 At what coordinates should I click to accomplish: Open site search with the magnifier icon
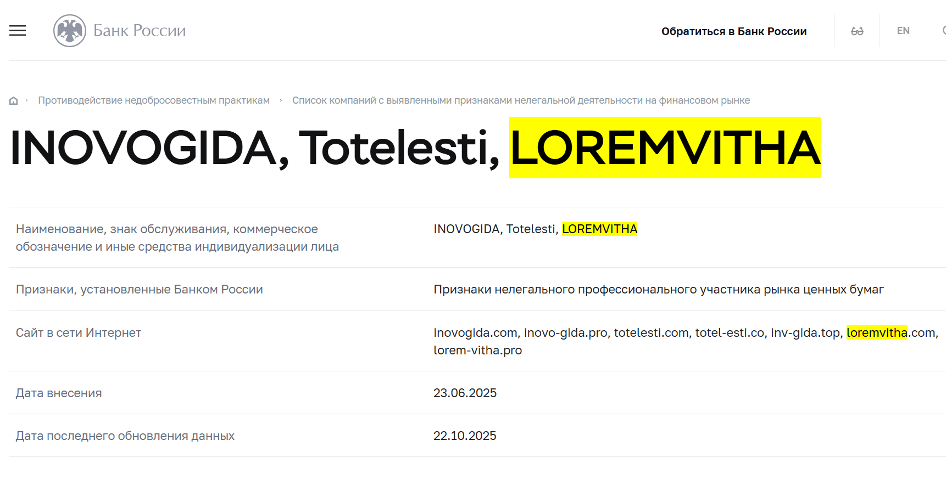point(942,31)
